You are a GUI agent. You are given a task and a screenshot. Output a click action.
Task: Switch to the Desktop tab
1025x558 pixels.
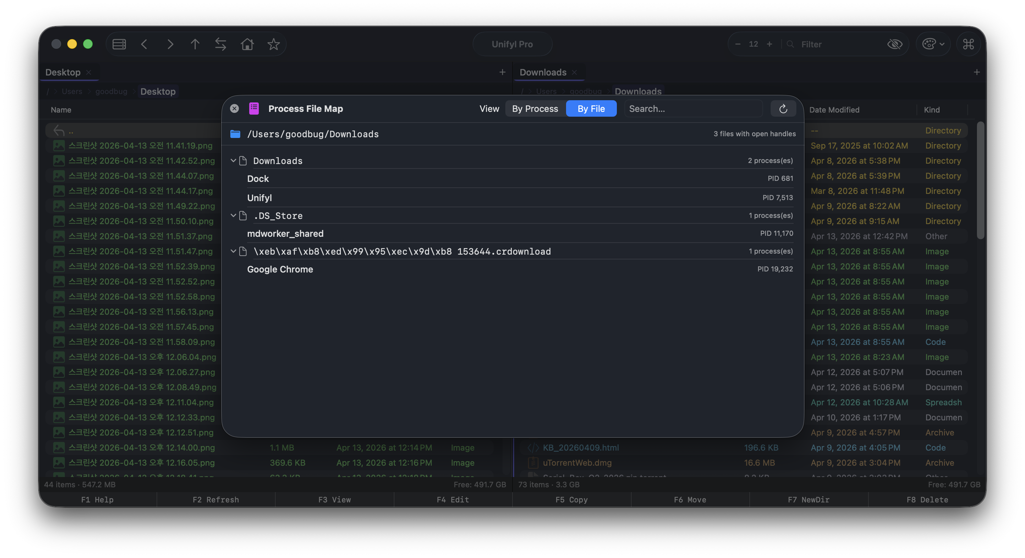click(63, 72)
